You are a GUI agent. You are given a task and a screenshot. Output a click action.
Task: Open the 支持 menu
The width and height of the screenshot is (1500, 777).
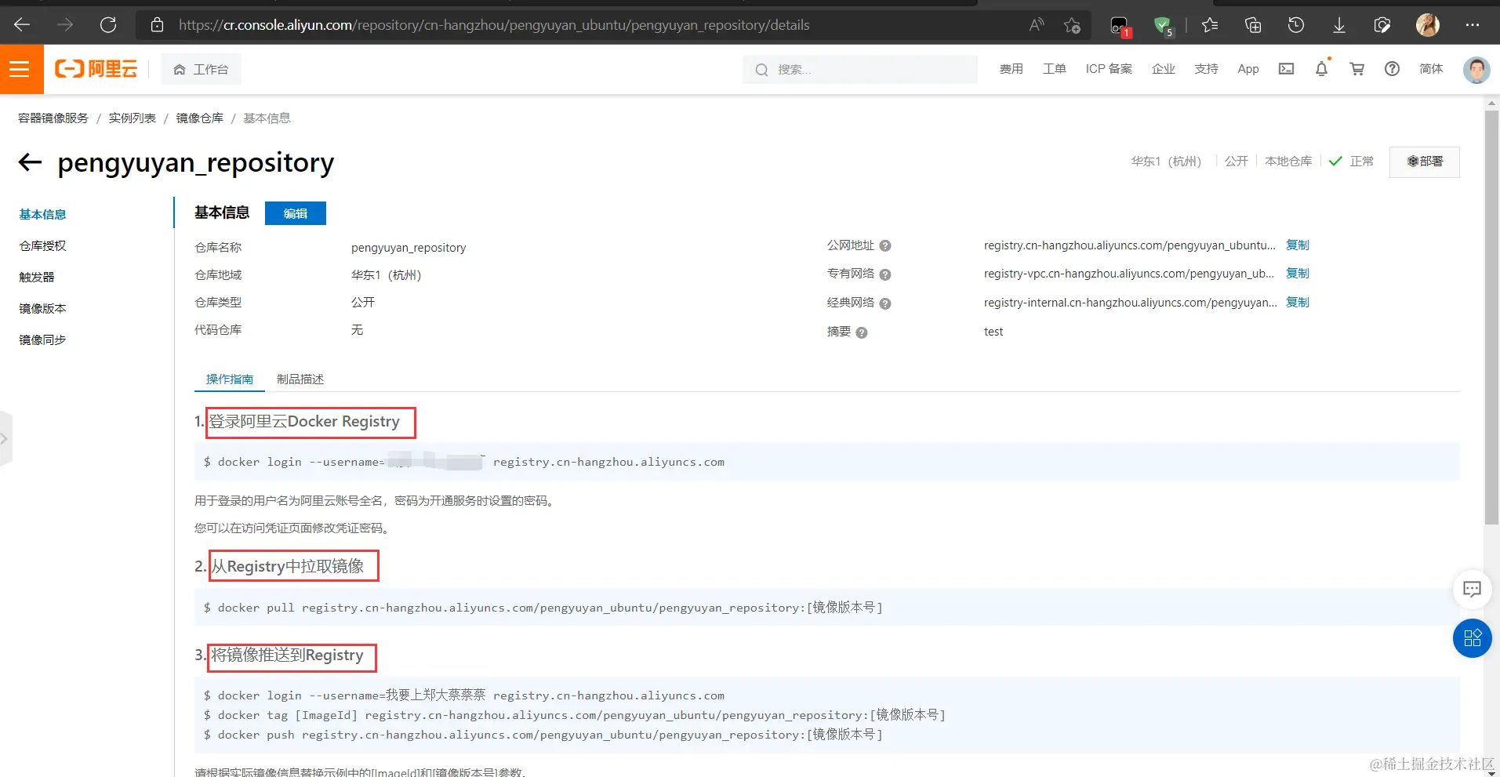pos(1207,69)
